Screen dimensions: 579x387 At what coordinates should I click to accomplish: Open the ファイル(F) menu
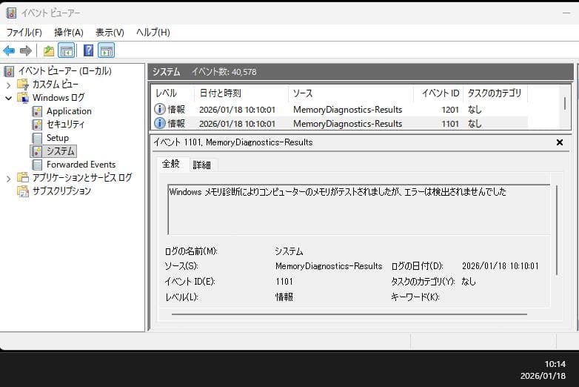click(24, 33)
